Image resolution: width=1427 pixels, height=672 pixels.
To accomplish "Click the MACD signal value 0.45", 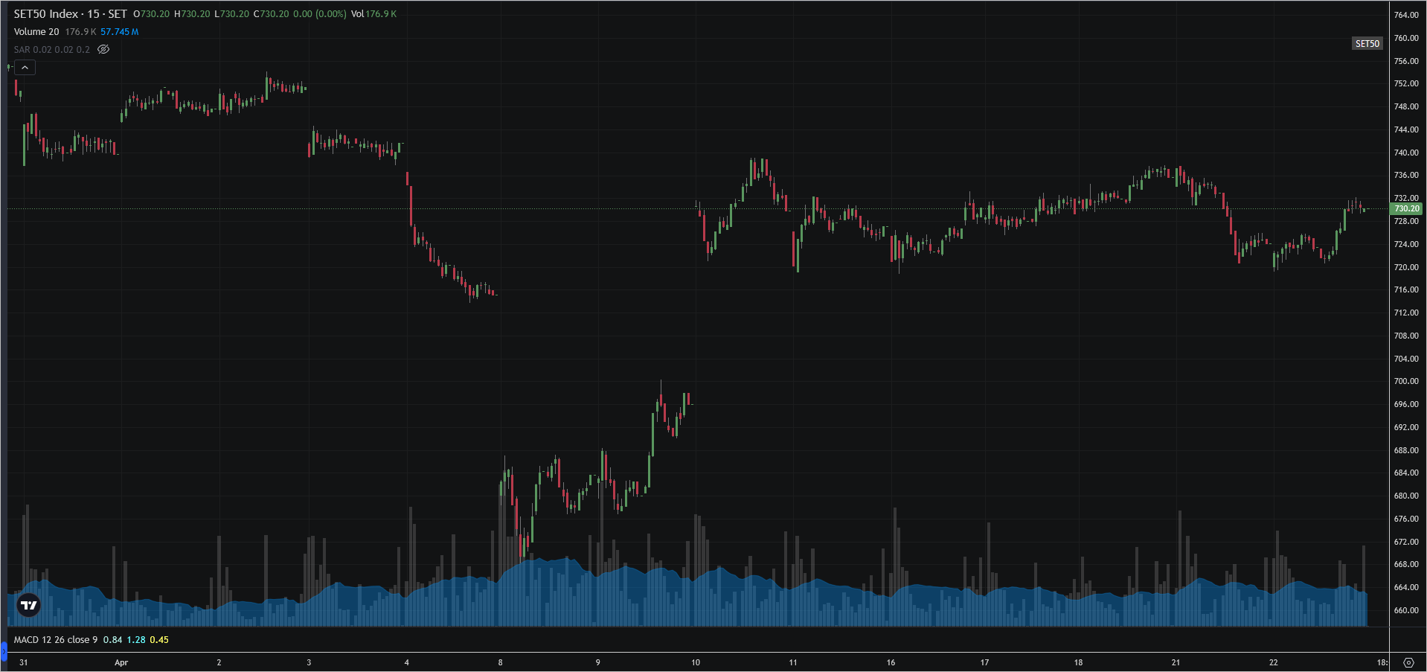I will [x=159, y=639].
